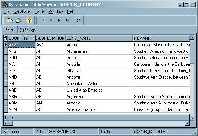Click the LONG_NAME column header
198x136 pixels.
99,38
